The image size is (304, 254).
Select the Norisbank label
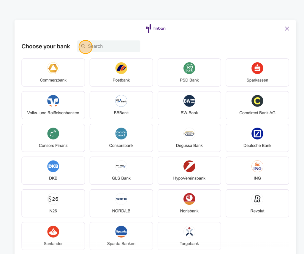click(x=189, y=211)
